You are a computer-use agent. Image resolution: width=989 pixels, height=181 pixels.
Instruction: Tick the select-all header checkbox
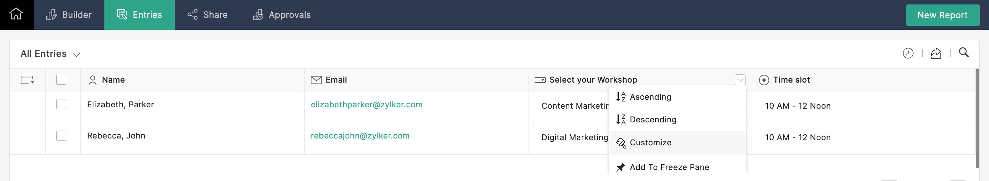[61, 80]
